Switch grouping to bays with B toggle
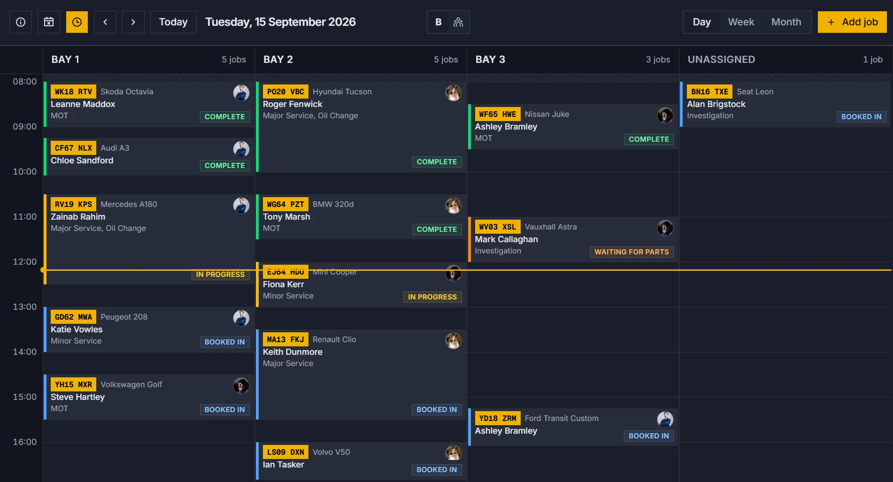The width and height of the screenshot is (893, 482). [x=438, y=22]
